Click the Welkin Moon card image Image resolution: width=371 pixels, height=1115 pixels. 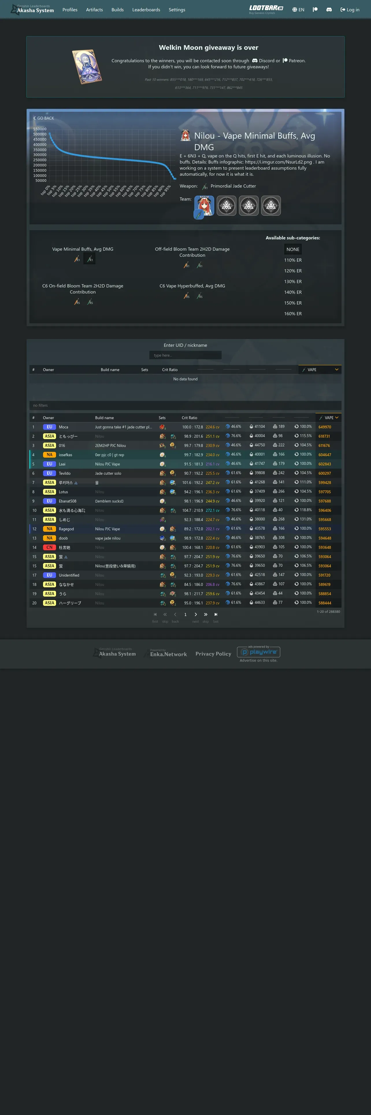pyautogui.click(x=87, y=67)
